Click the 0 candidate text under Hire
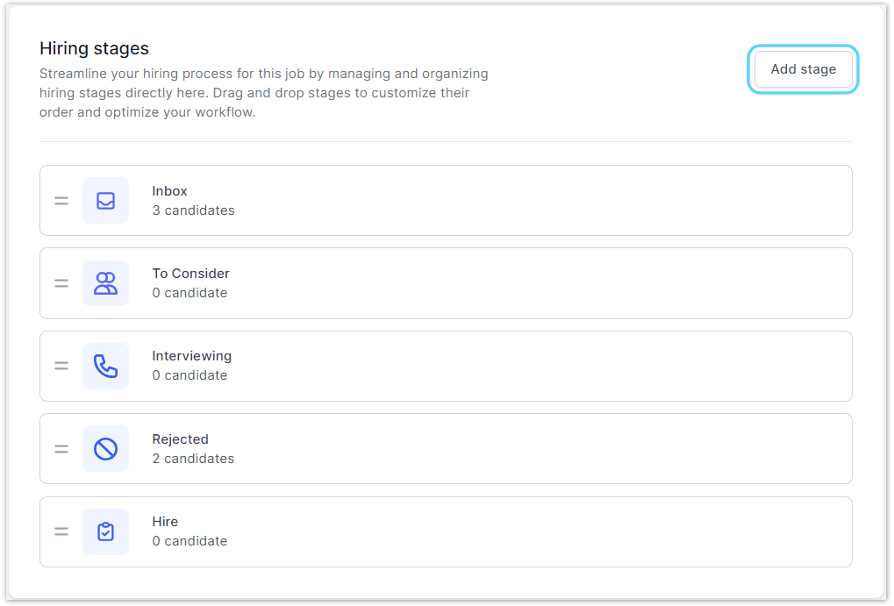The width and height of the screenshot is (894, 606). (190, 541)
